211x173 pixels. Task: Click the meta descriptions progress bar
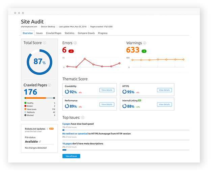click(x=126, y=150)
